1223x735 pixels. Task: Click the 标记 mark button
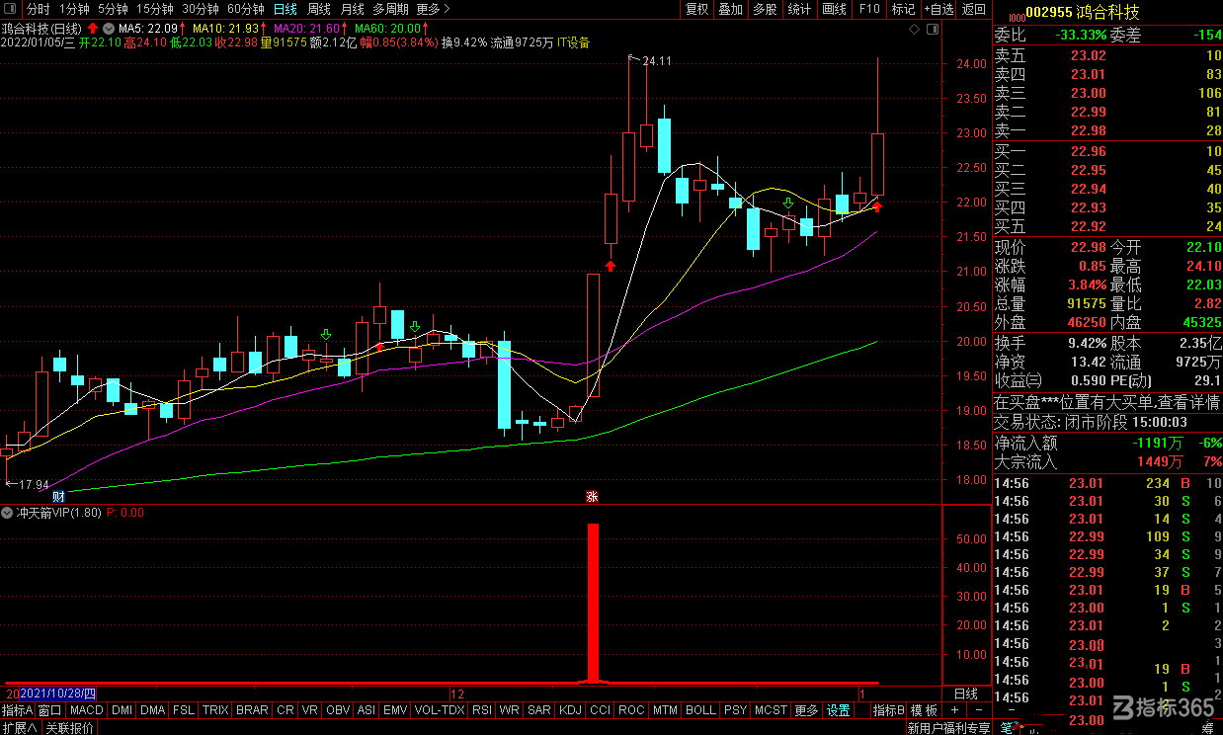903,9
